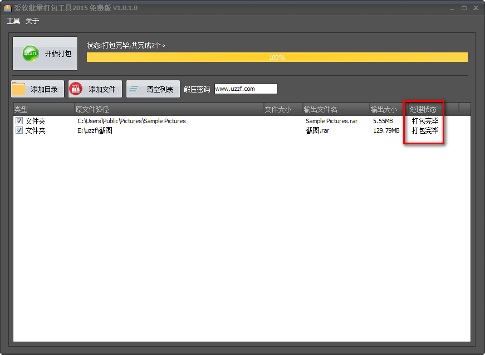Image resolution: width=485 pixels, height=355 pixels.
Task: Click 文件夹 type in E:\uzzf\截图 row
Action: (35, 130)
